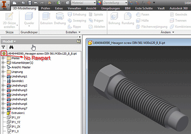Select the Quader primitive tool
The image size is (191, 134).
point(29,20)
